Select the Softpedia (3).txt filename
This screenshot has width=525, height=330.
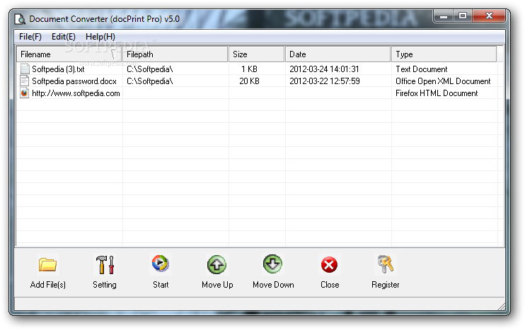coord(58,69)
